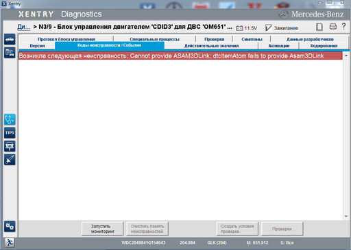Select the Кодирования tab
351x250 pixels.
pyautogui.click(x=324, y=46)
